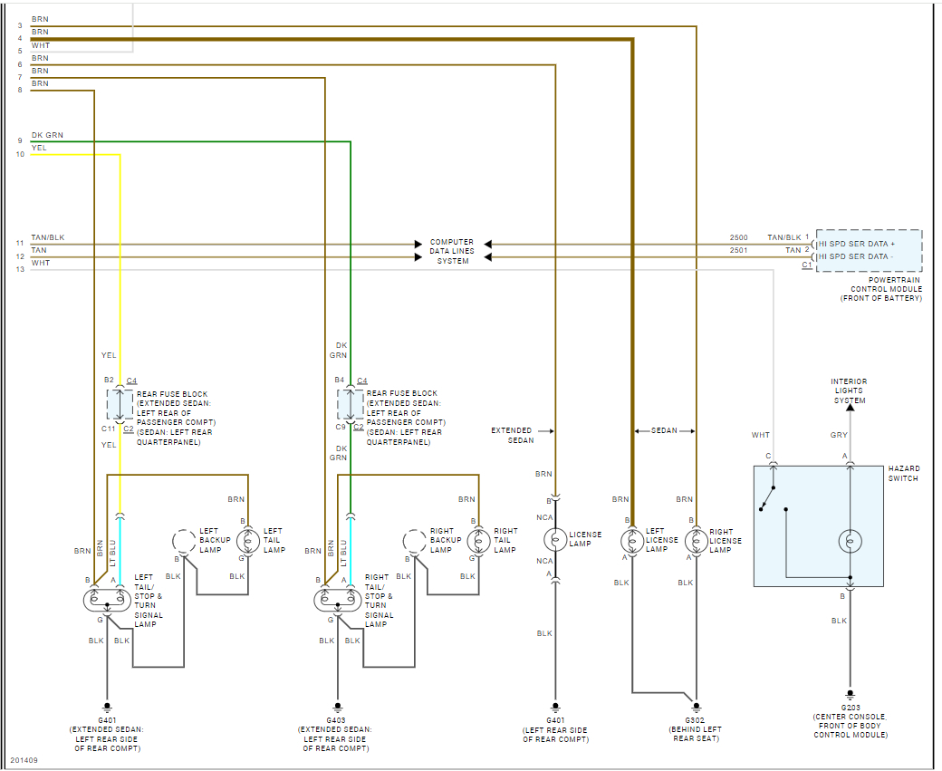The width and height of the screenshot is (942, 771).
Task: Click the Rear Fuse Block B2 connector box
Action: pyautogui.click(x=120, y=404)
